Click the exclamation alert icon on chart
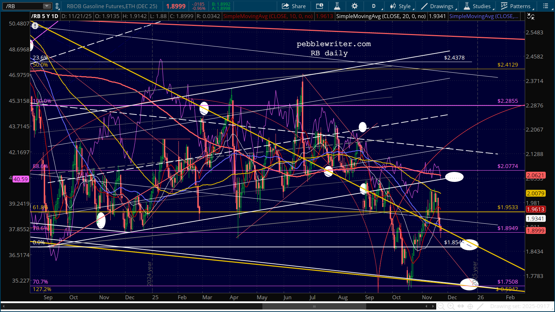Screen dimensions: 555x312 [35, 26]
